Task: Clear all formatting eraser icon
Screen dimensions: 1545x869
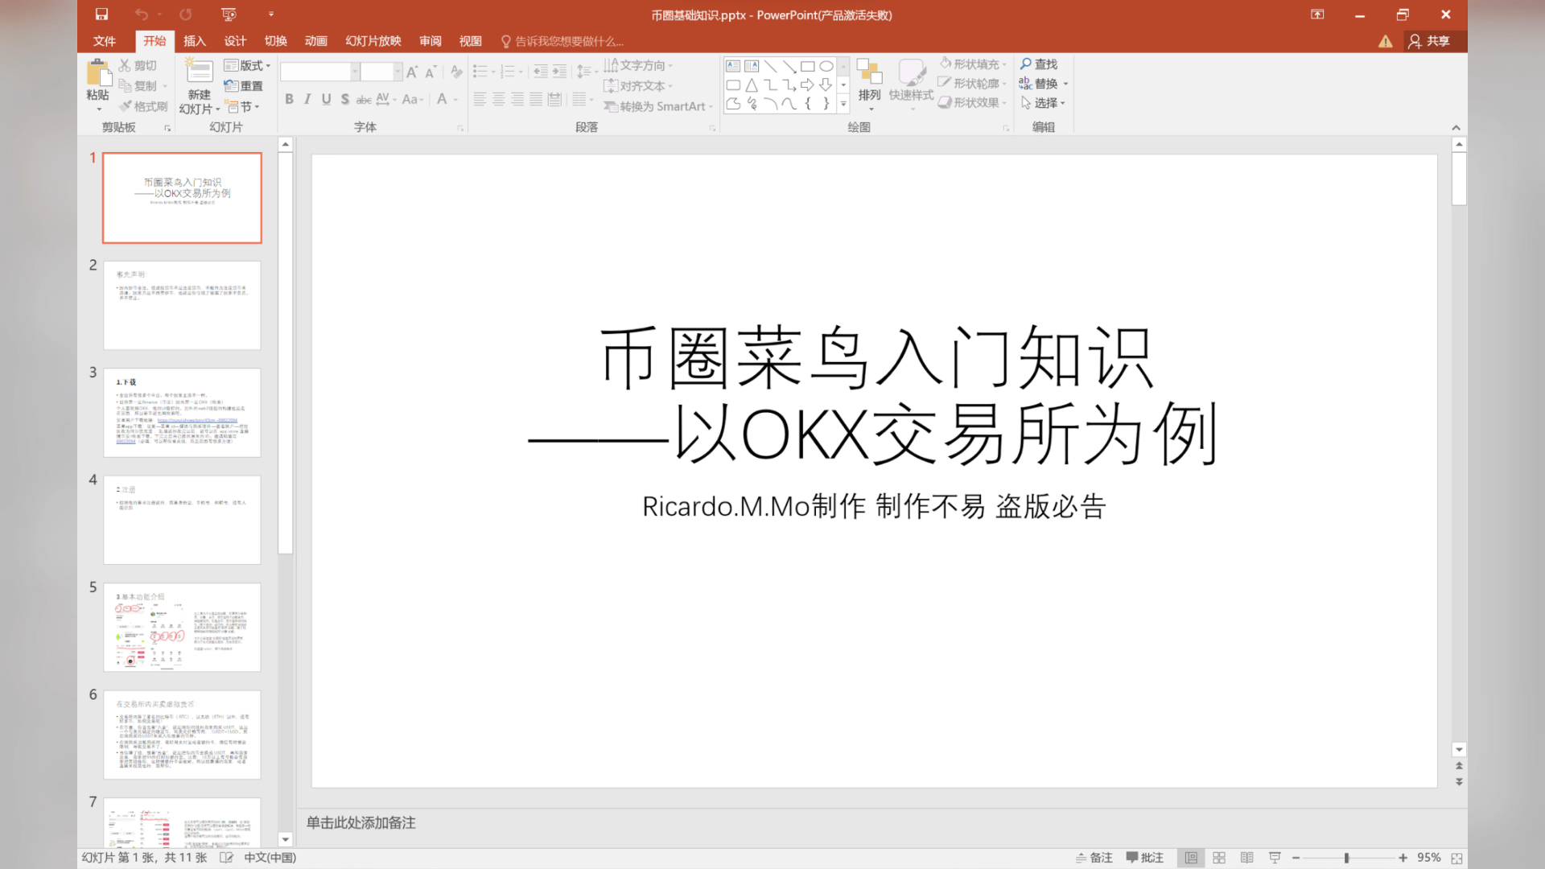Action: point(456,72)
